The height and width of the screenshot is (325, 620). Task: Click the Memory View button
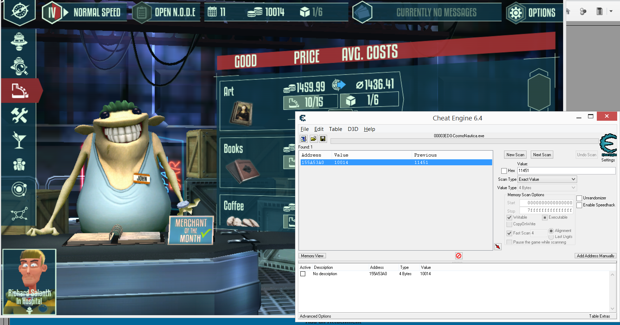312,256
